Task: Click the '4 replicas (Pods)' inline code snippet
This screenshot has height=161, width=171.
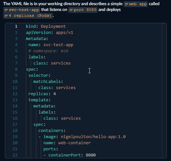Action: click(28, 16)
